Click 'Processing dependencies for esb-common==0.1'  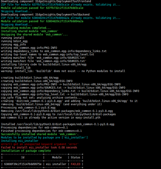(34, 128)
